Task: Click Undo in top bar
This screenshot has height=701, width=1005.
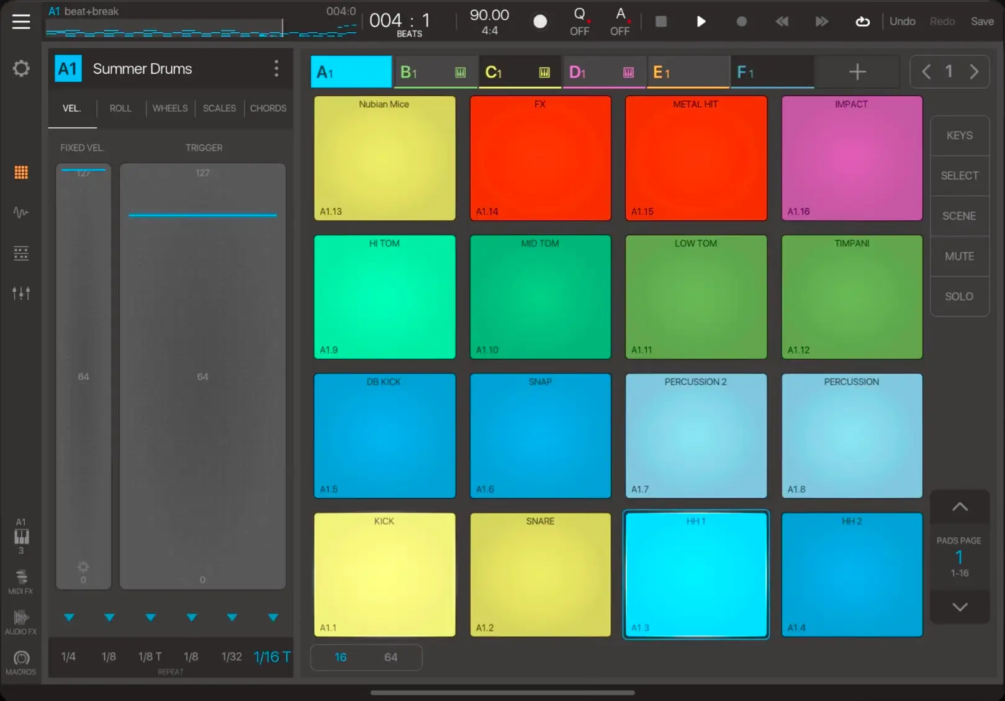Action: [x=902, y=22]
